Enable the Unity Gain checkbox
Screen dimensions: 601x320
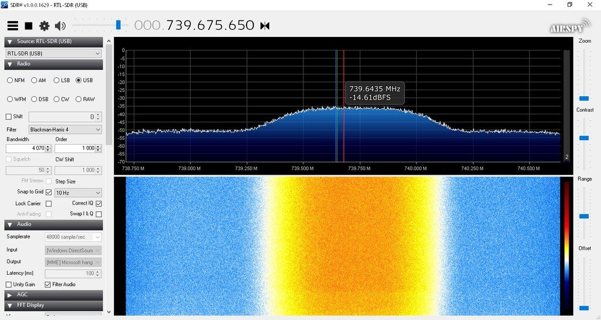click(9, 284)
